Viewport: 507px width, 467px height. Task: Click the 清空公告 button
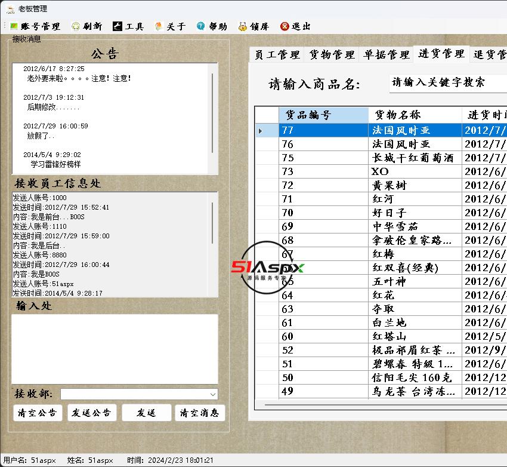tap(38, 413)
